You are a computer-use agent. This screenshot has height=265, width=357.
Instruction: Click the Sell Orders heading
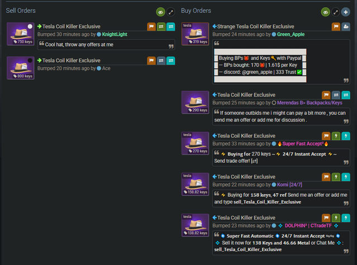click(x=21, y=11)
